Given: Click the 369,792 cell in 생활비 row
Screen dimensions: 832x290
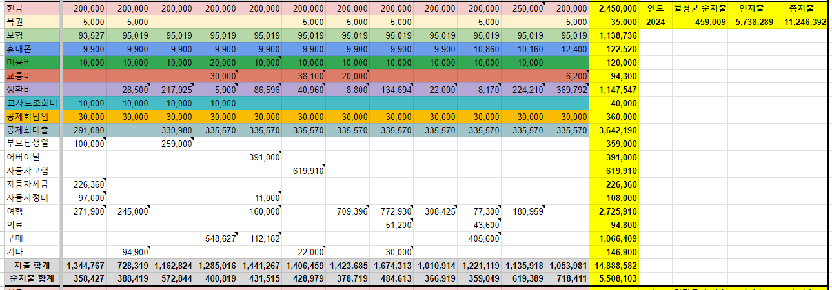Looking at the screenshot, I should click(x=567, y=90).
